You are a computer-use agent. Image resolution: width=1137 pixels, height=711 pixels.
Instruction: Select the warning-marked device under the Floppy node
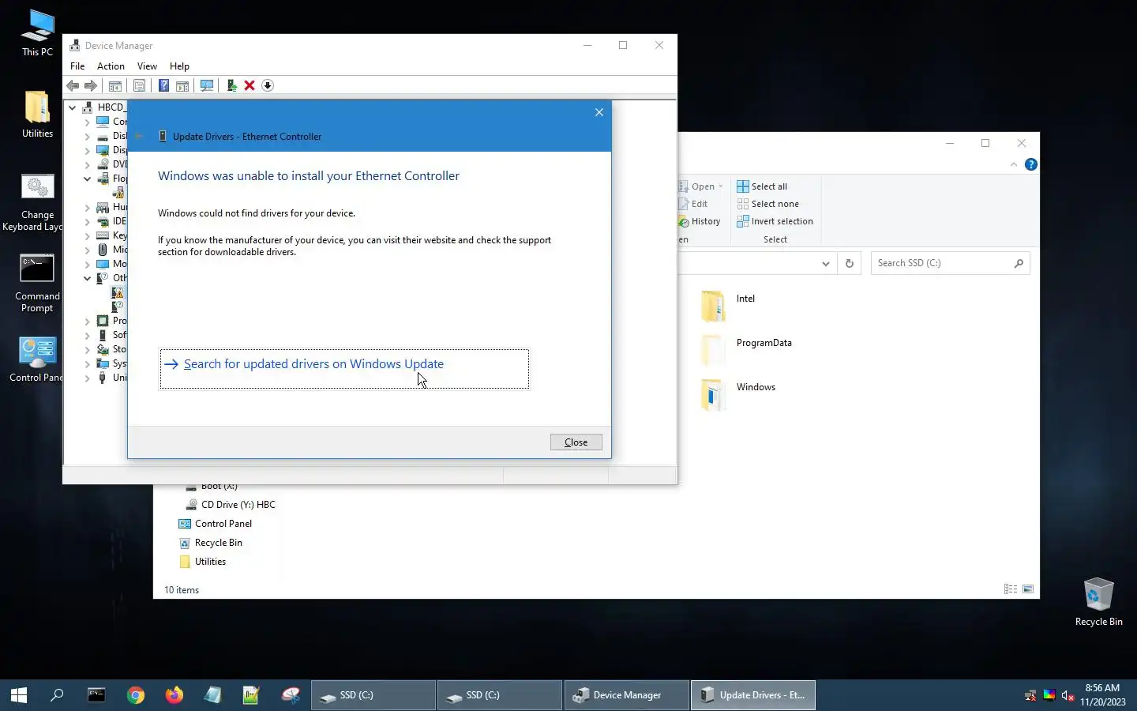[x=118, y=193]
